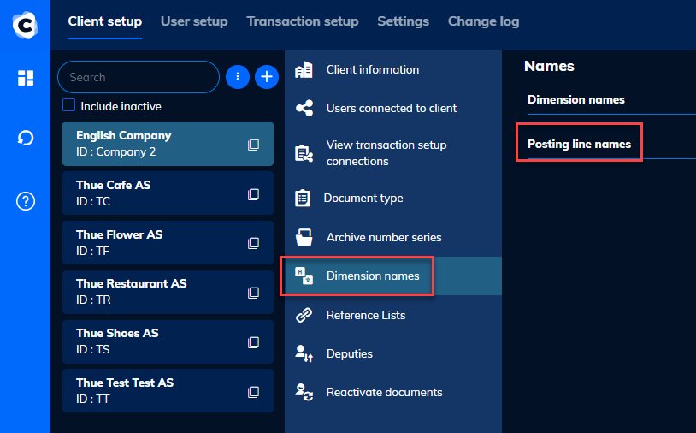Expand the Dimension names section
This screenshot has height=433, width=696.
click(x=575, y=99)
